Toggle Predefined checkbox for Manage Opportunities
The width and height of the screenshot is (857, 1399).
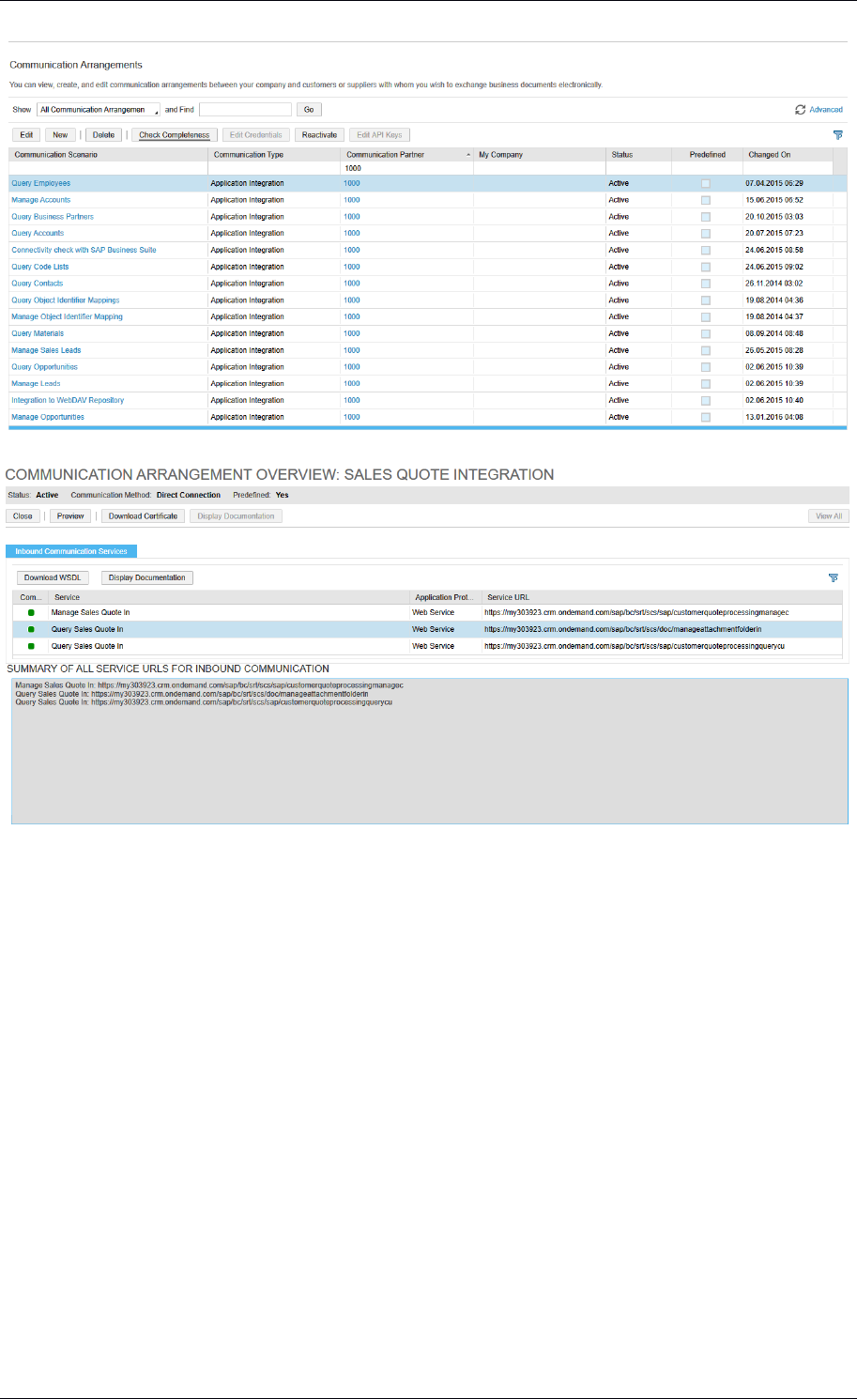[706, 417]
